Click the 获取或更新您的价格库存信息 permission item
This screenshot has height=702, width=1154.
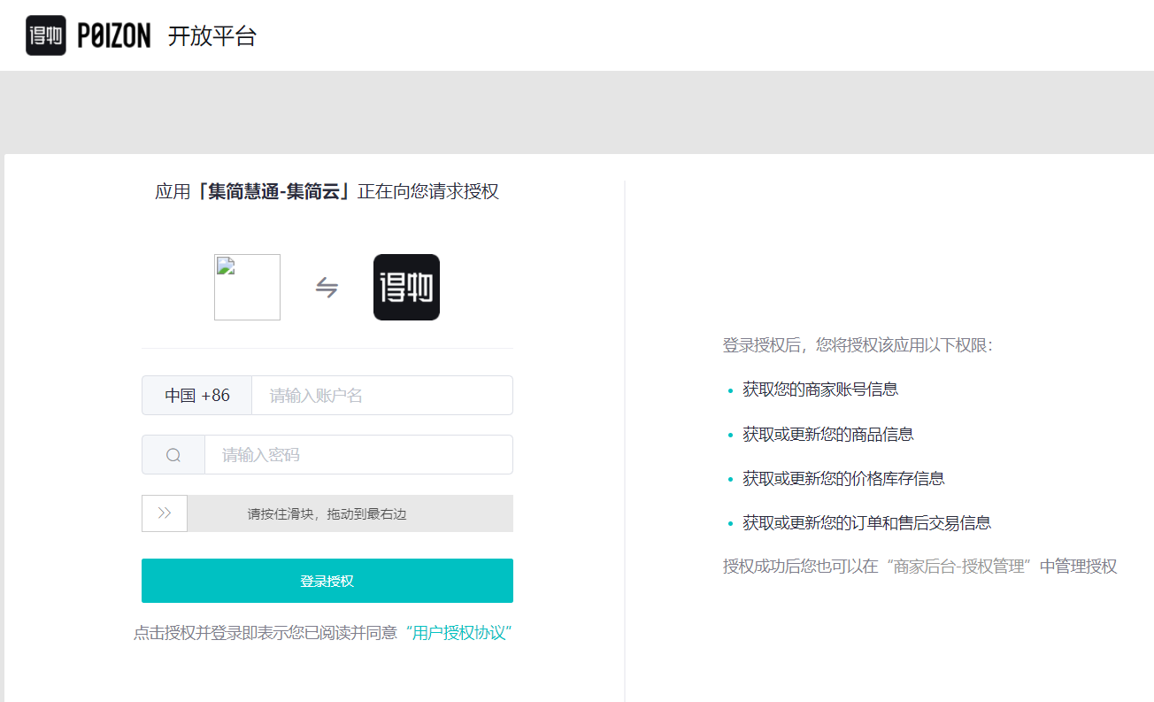point(843,478)
